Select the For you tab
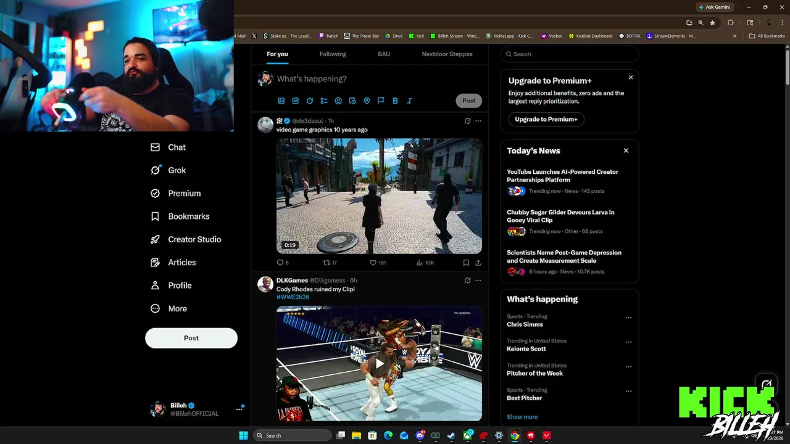This screenshot has height=444, width=790. [277, 54]
